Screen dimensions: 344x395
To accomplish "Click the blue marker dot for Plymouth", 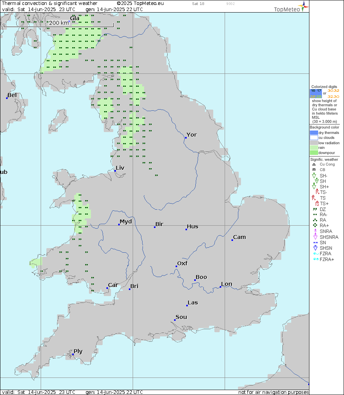I will click(73, 354).
